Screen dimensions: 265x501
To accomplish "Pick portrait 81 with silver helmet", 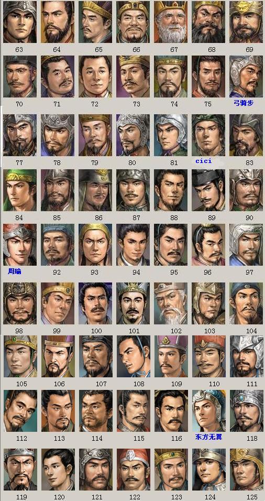I will 171,135.
